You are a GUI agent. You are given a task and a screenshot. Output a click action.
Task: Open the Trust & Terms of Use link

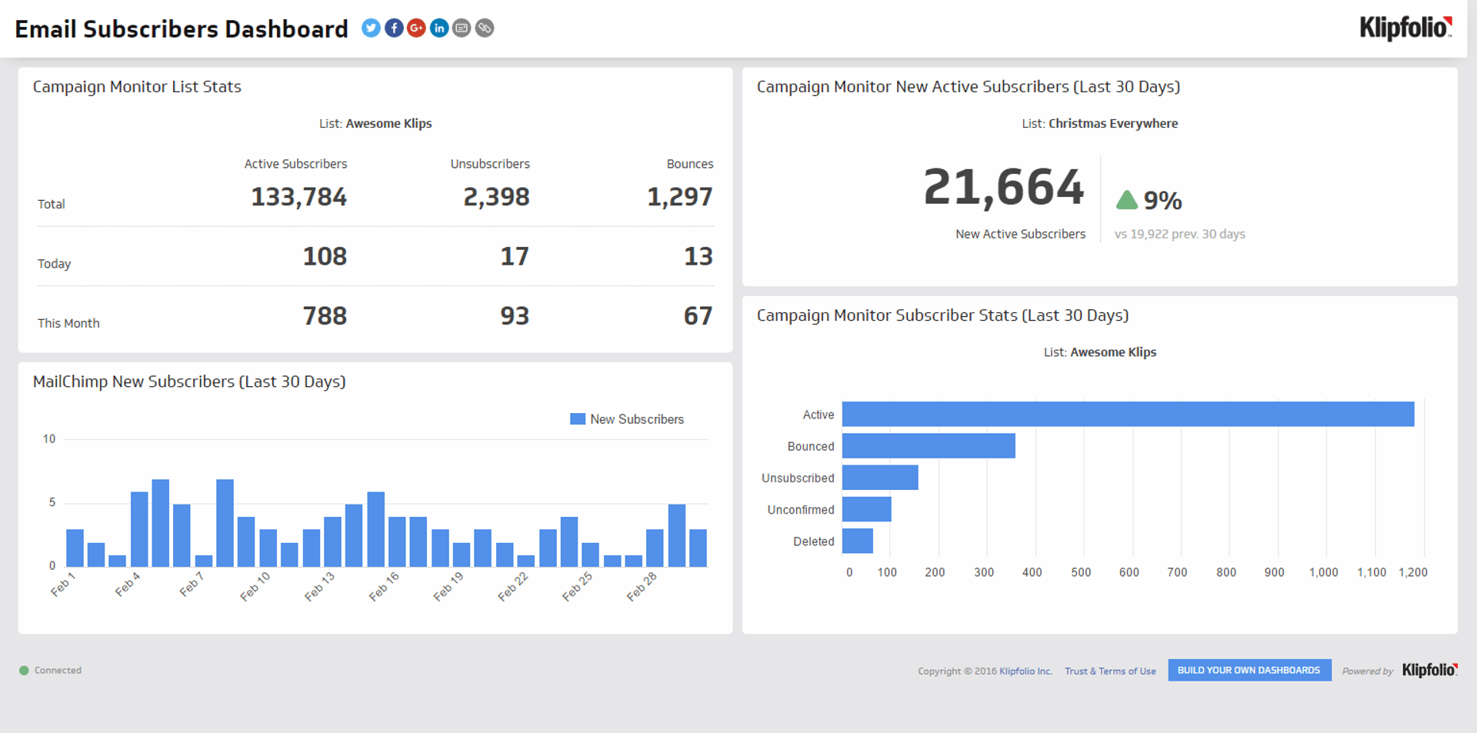click(x=1110, y=671)
